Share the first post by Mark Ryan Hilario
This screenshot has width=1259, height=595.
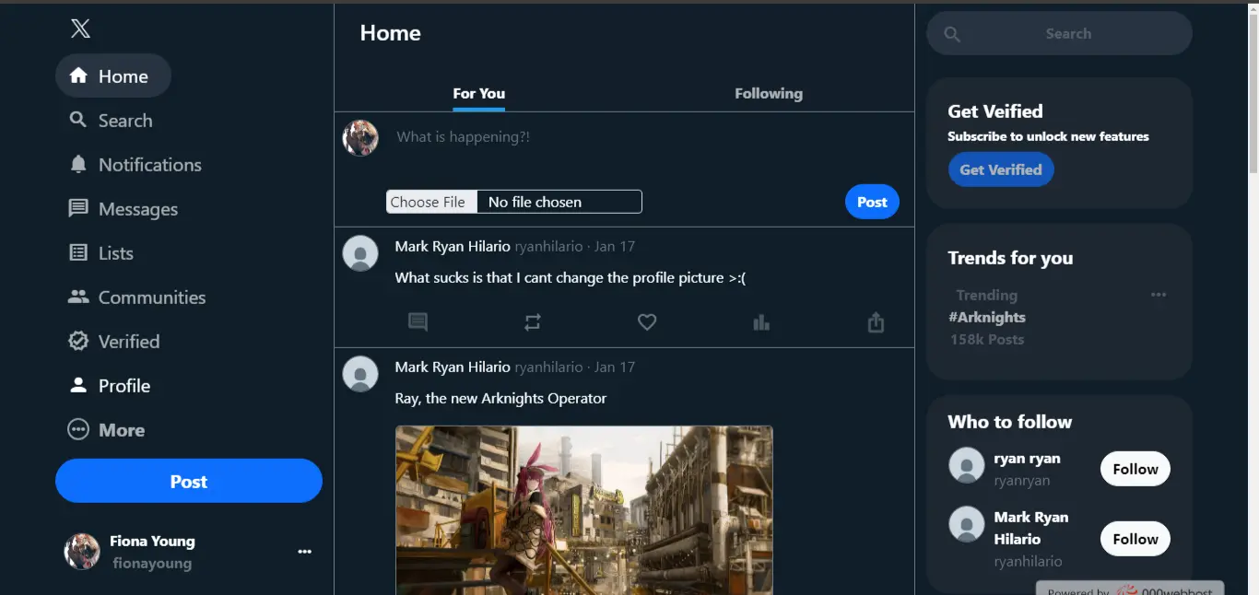(876, 322)
